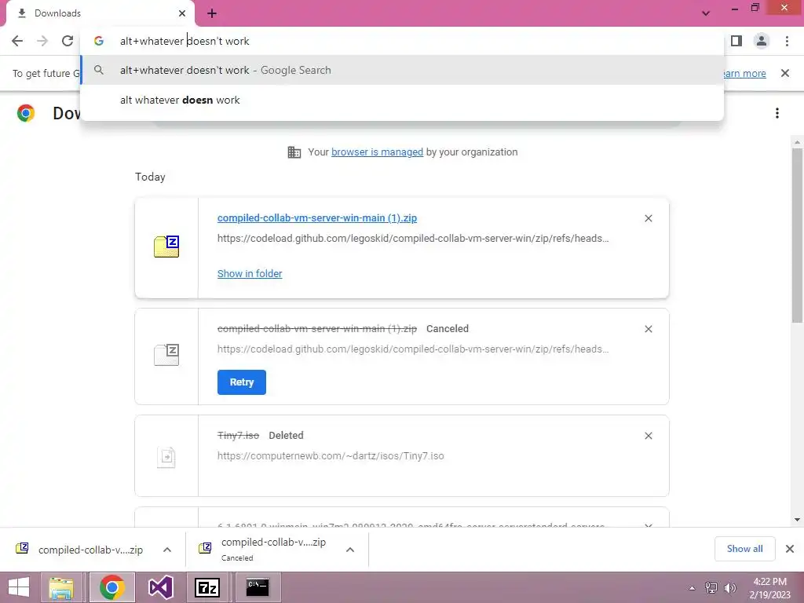Click the Tiny7.iso source URL text
Screen dimensions: 804x603
(331, 456)
